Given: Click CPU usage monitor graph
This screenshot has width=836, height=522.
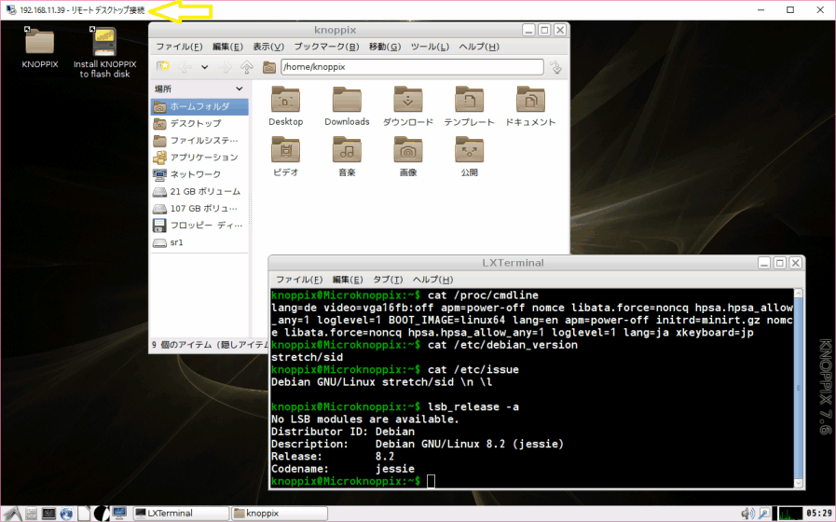Looking at the screenshot, I should click(790, 514).
